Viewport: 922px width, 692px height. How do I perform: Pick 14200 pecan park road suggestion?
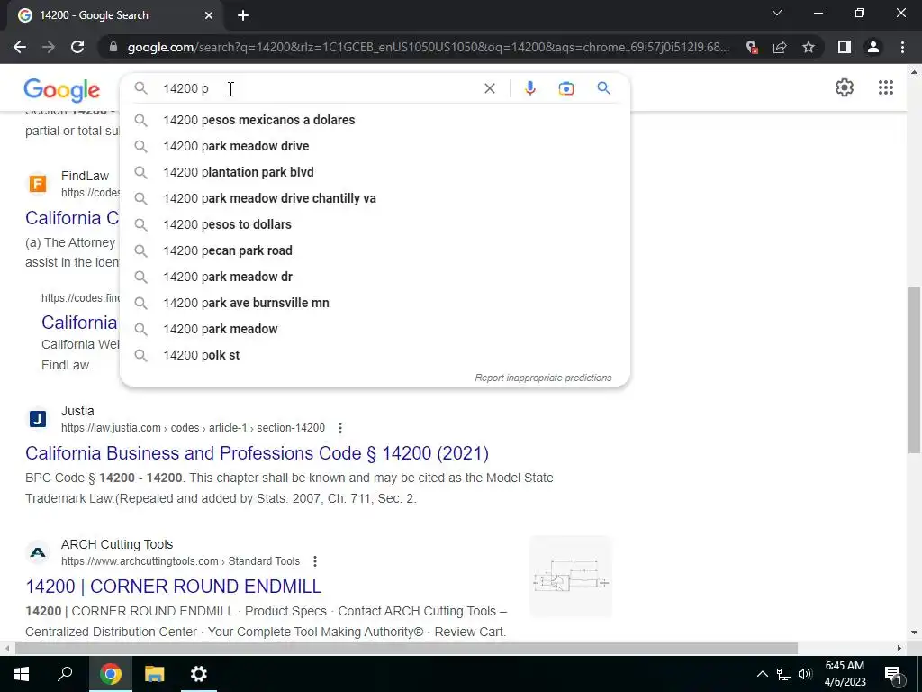pos(375,250)
